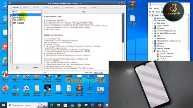
Task: Expand the Firmware node
Action: (152, 28)
